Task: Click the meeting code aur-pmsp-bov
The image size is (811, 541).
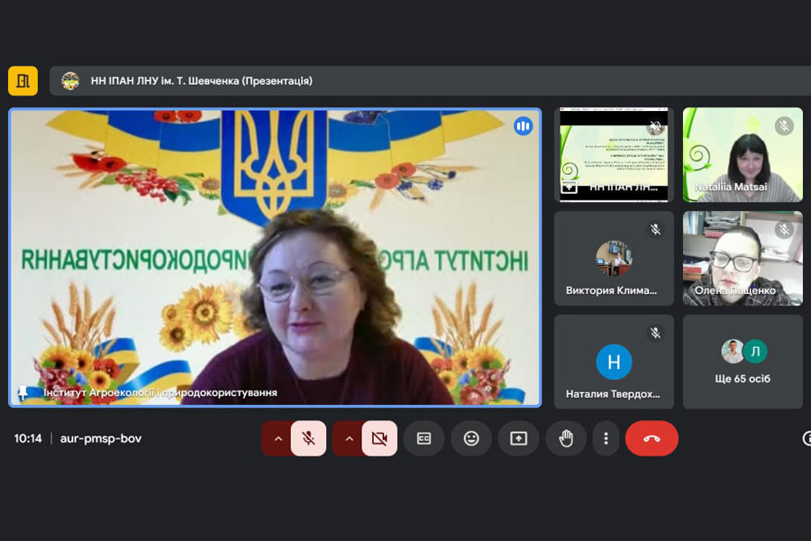Action: point(101,438)
